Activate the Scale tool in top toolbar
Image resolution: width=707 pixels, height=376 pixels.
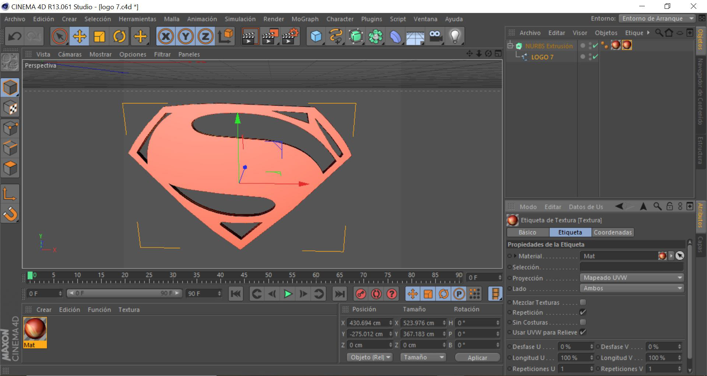(99, 36)
